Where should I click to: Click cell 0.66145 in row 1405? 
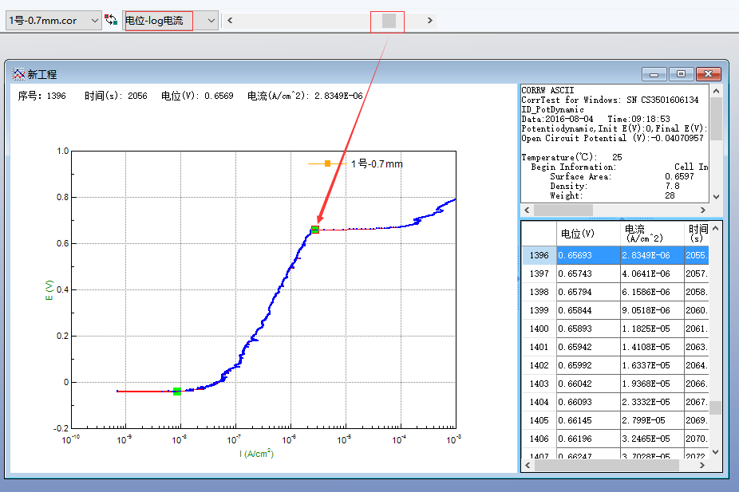click(x=588, y=420)
